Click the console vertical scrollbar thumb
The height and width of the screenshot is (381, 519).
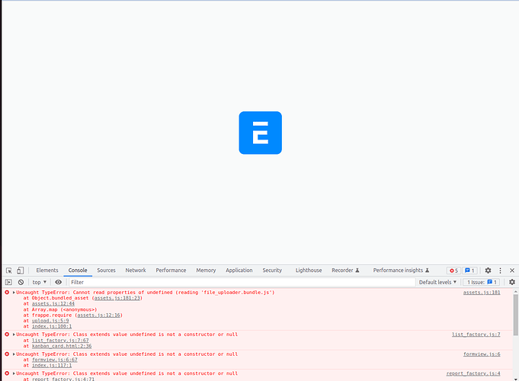point(515,315)
